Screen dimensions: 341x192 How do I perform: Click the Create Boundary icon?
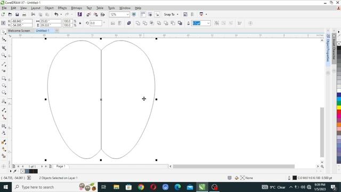(x=180, y=23)
